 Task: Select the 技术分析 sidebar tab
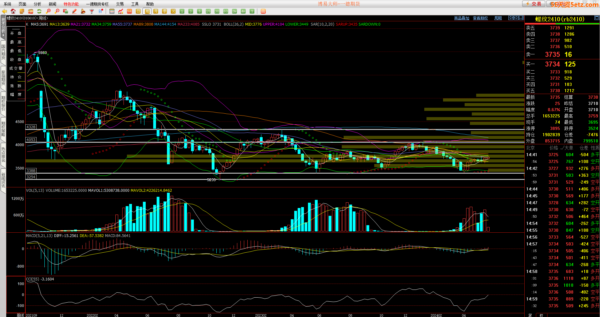click(x=3, y=27)
